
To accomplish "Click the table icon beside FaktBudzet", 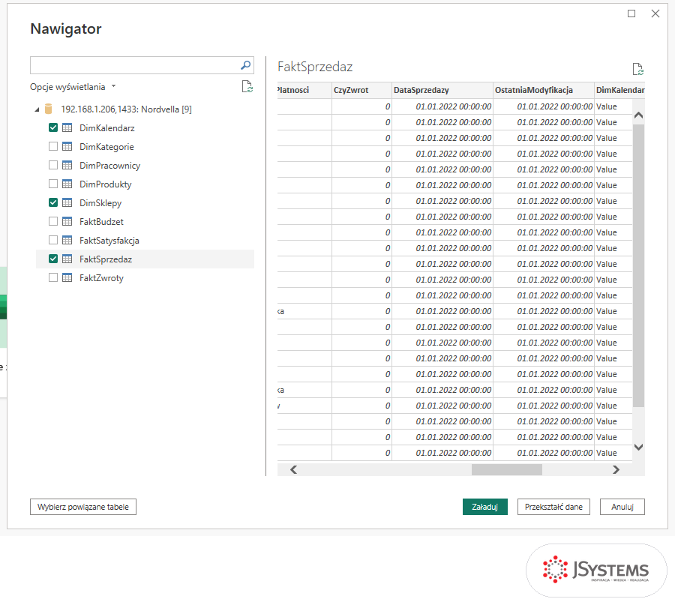I will [67, 222].
